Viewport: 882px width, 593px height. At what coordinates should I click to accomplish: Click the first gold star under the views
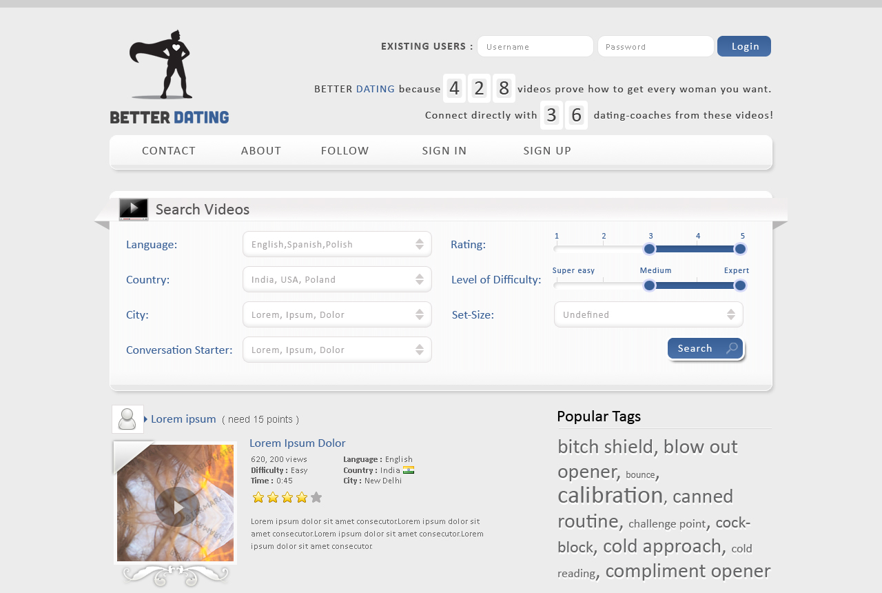coord(258,496)
